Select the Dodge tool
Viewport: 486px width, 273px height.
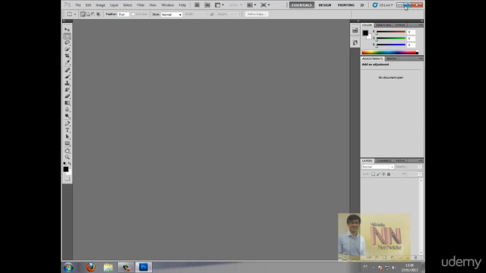[x=68, y=116]
